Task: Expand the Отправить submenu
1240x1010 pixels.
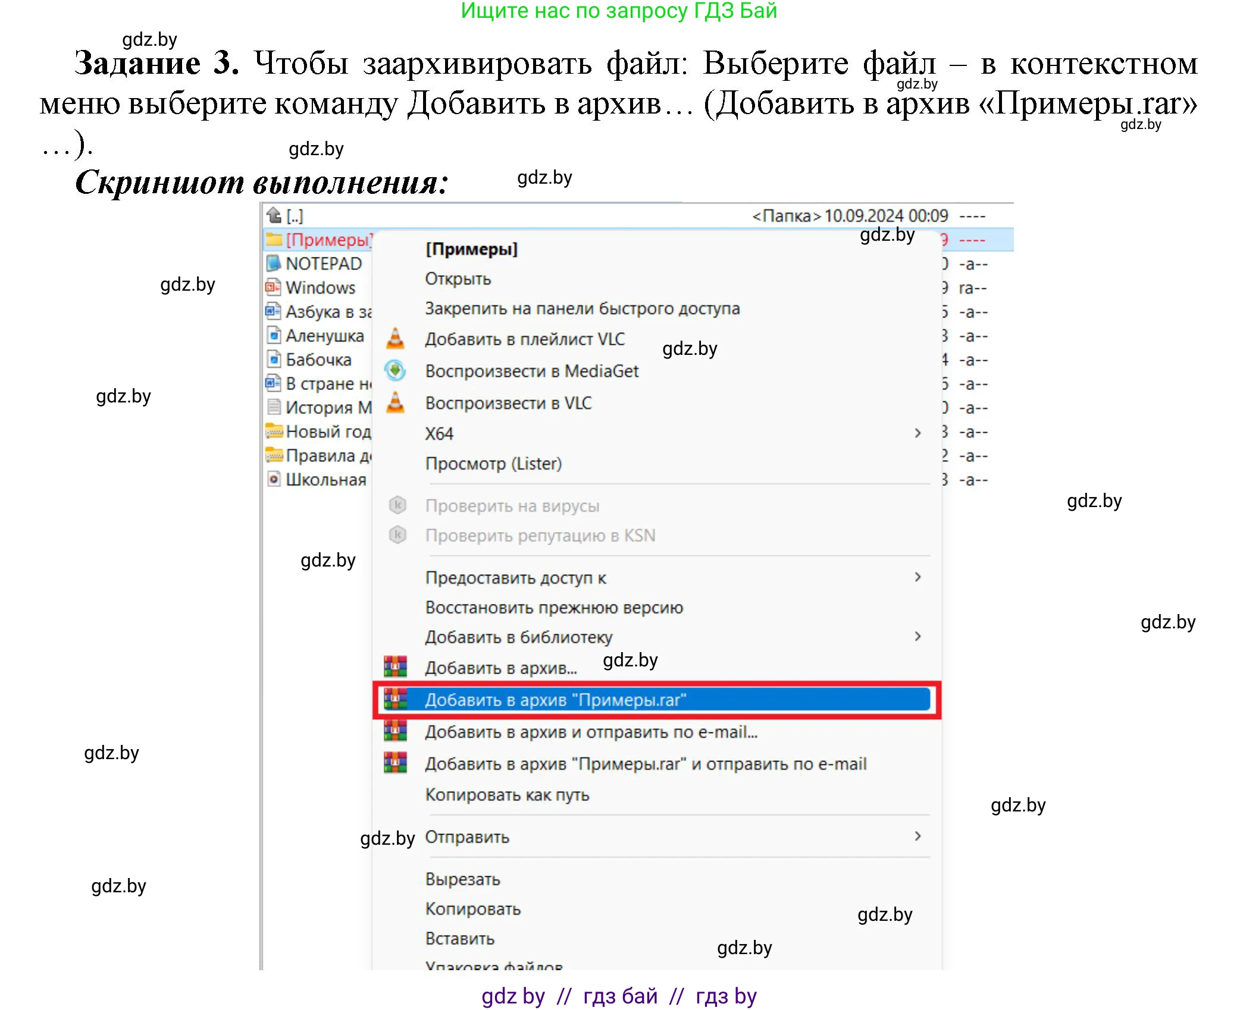Action: coord(916,837)
